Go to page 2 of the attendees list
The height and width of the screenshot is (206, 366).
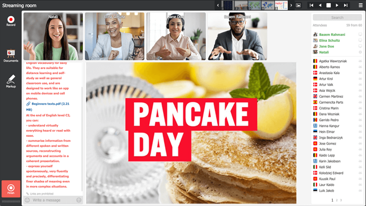coord(336,200)
